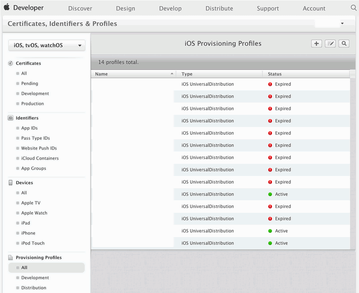Screen dimensions: 359x293
Task: Select the Certificates section icon in sidebar
Action: [x=10, y=63]
